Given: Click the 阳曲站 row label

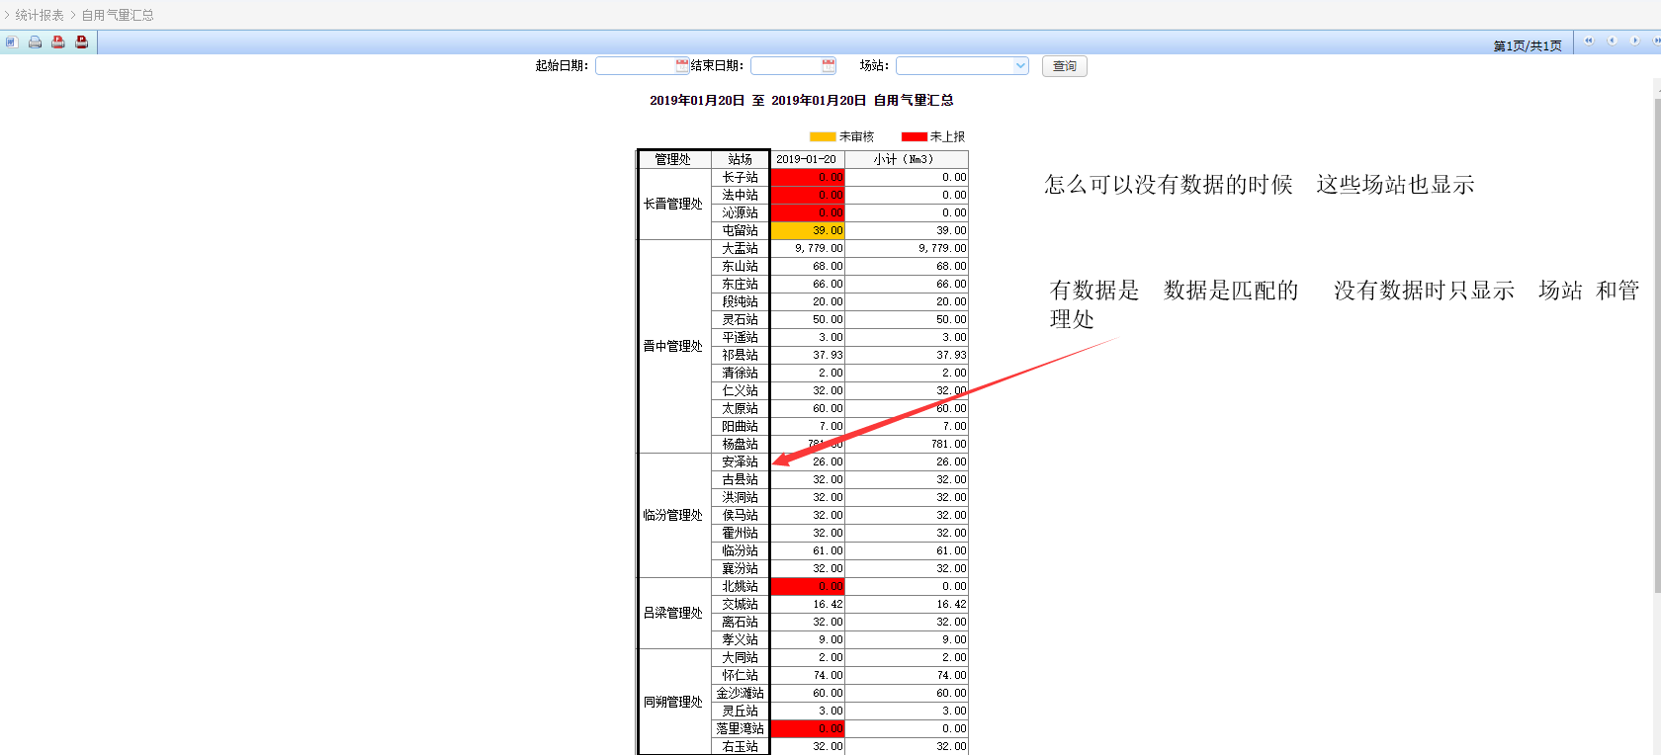Looking at the screenshot, I should pos(741,426).
